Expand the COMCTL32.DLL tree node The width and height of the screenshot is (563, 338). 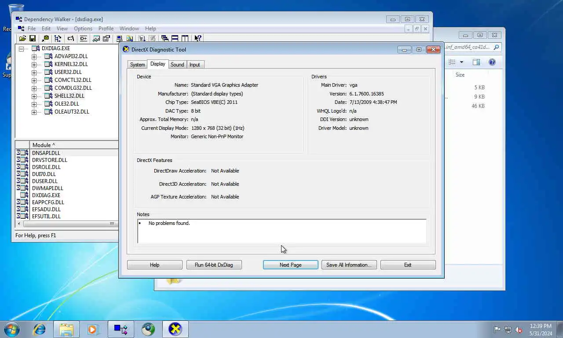34,80
